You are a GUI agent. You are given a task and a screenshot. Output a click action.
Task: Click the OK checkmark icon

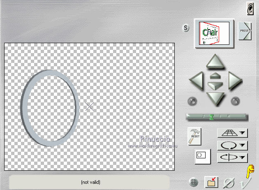[x=245, y=183]
